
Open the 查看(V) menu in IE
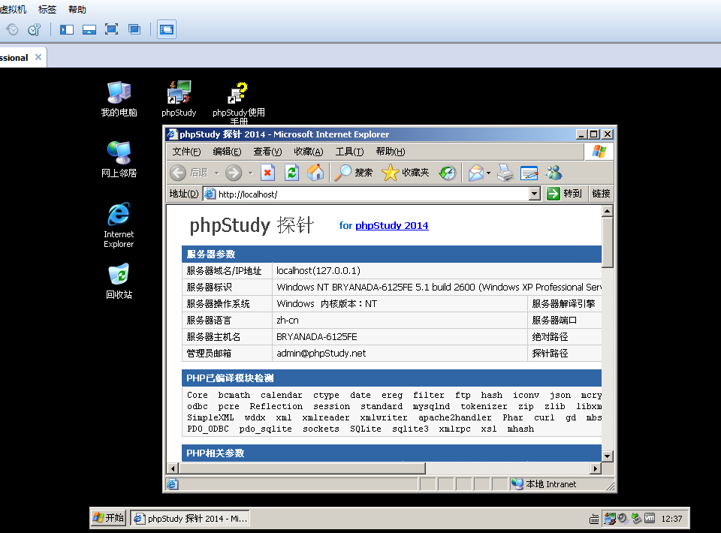tap(267, 152)
